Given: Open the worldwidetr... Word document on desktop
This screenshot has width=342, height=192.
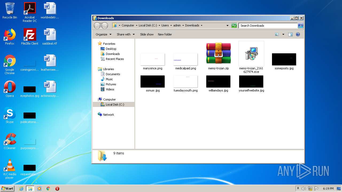Looking at the screenshot, I should point(50,11).
